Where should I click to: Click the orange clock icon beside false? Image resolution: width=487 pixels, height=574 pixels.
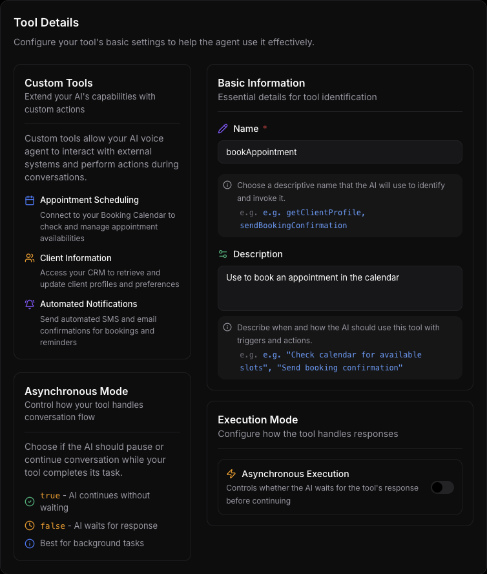pos(30,526)
